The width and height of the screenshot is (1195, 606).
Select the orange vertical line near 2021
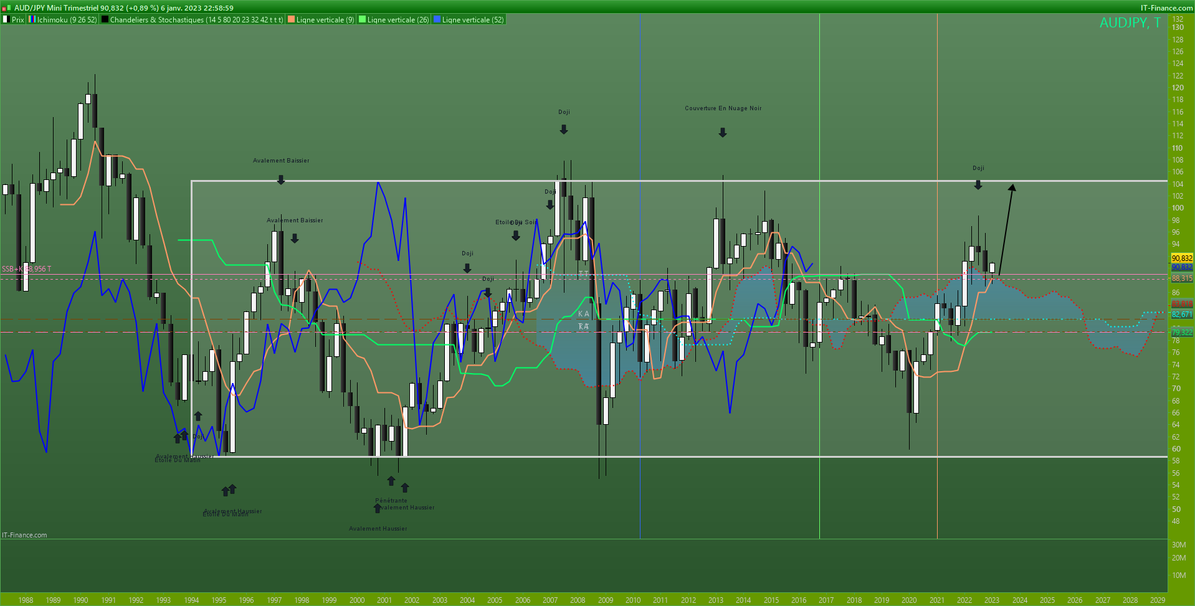point(937,276)
